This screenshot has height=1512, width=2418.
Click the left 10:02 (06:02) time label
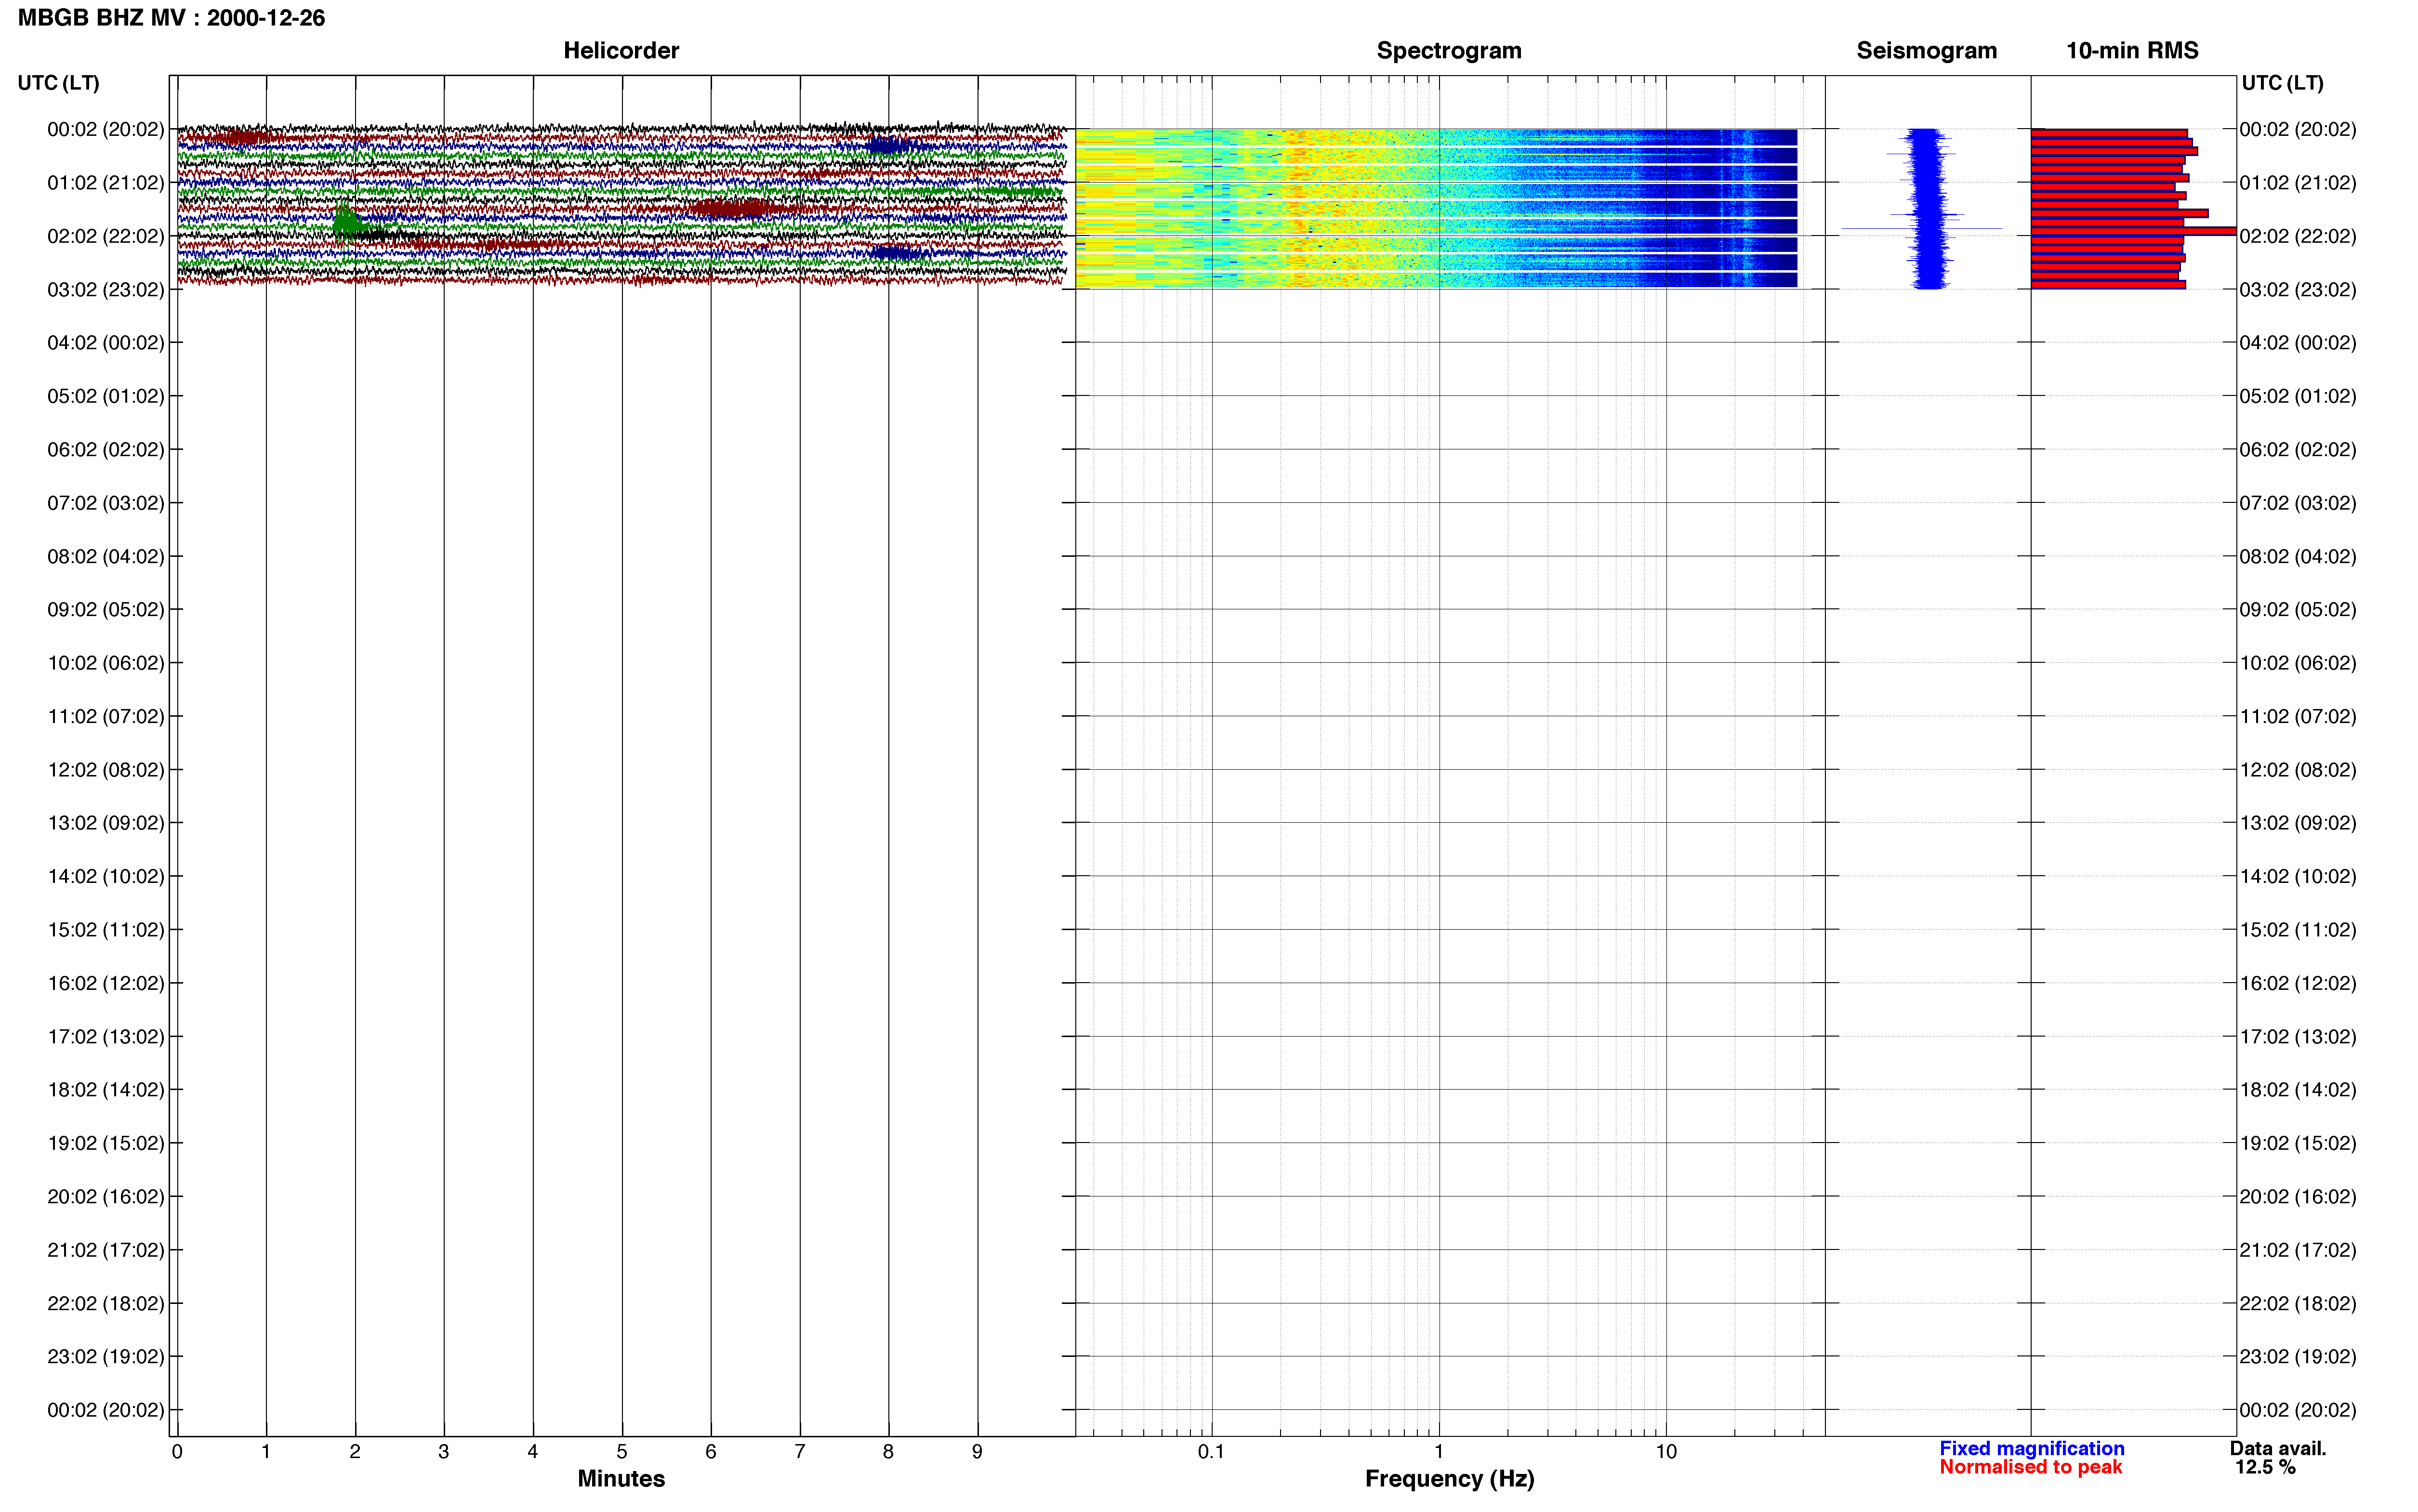click(106, 663)
